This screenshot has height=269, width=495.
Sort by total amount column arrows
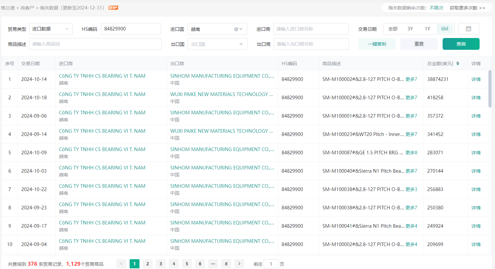pos(458,64)
